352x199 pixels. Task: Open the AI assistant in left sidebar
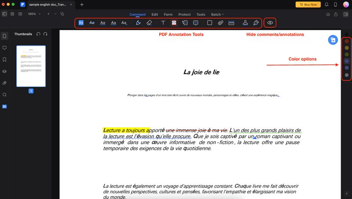click(4, 106)
